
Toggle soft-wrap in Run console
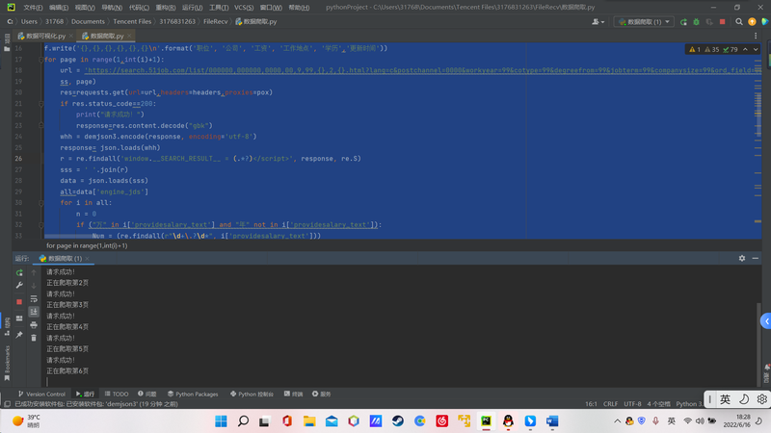(x=34, y=299)
